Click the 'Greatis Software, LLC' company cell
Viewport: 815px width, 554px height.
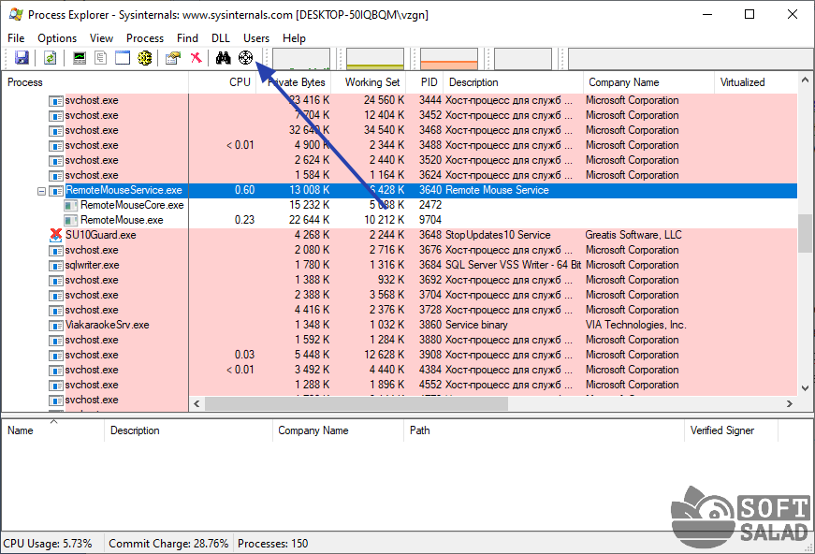tap(633, 235)
